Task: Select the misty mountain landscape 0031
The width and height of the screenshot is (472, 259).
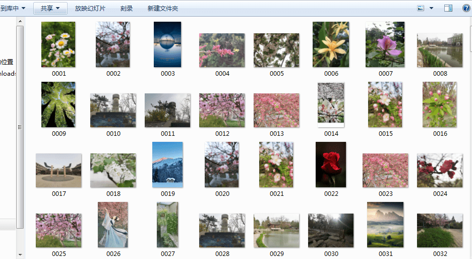Action: tap(385, 225)
